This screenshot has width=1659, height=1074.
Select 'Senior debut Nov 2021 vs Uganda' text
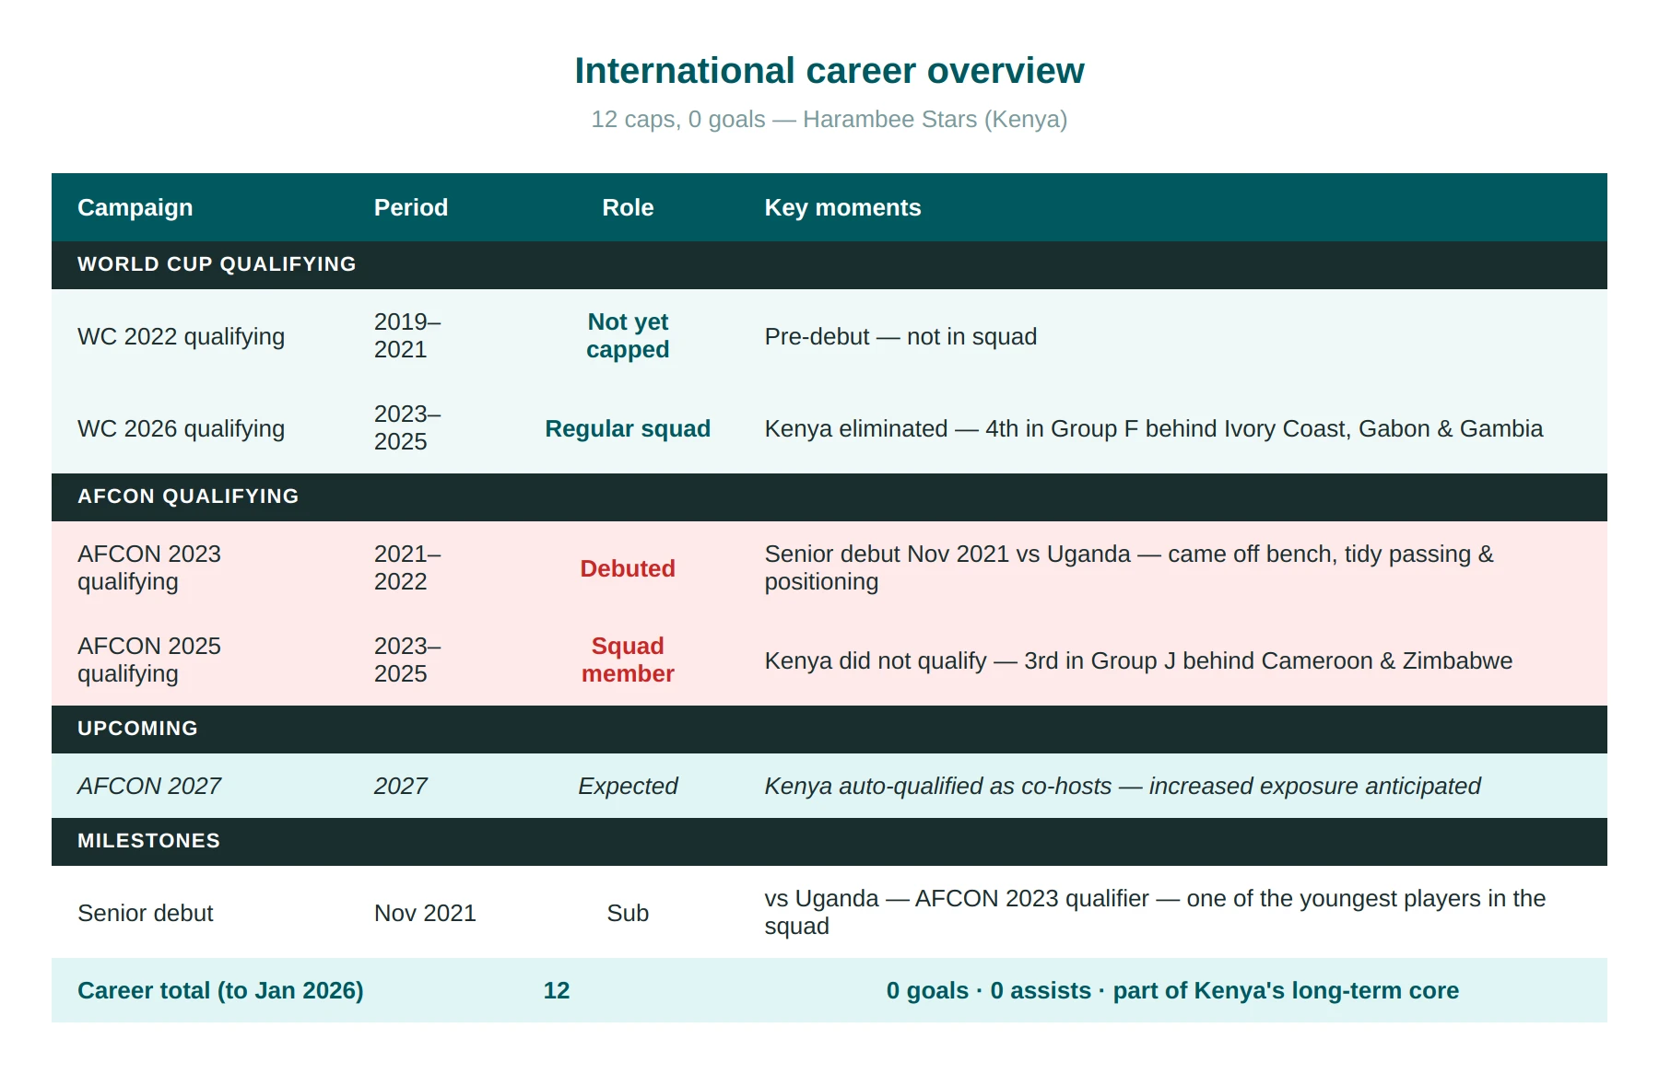[x=947, y=554]
